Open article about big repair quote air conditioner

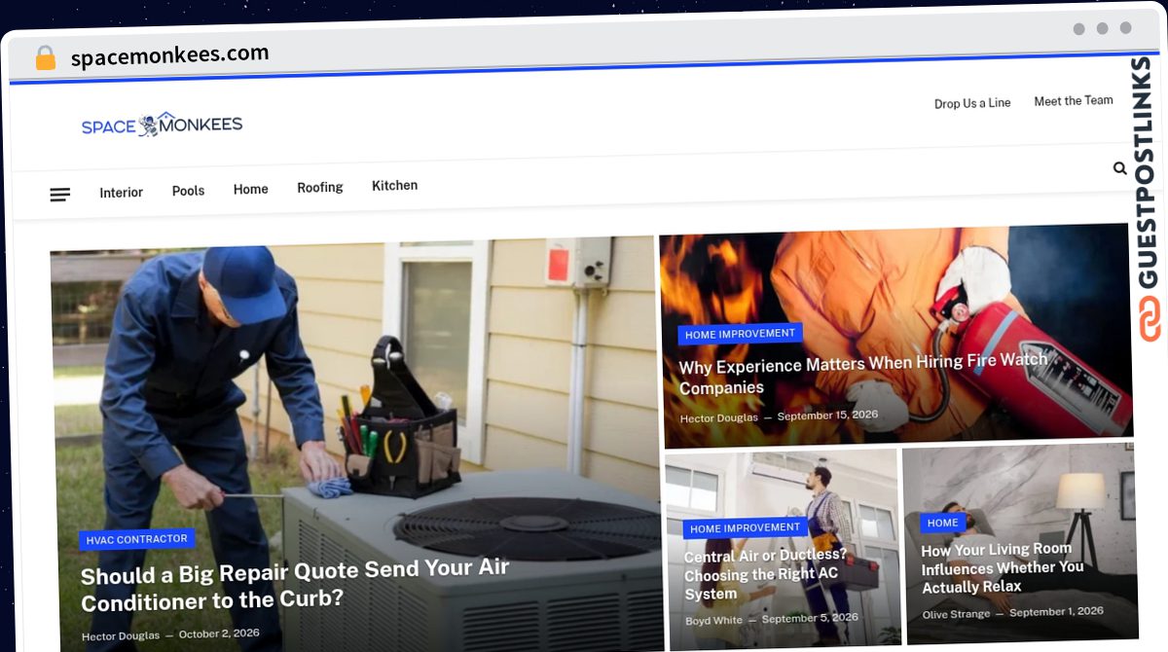[295, 583]
